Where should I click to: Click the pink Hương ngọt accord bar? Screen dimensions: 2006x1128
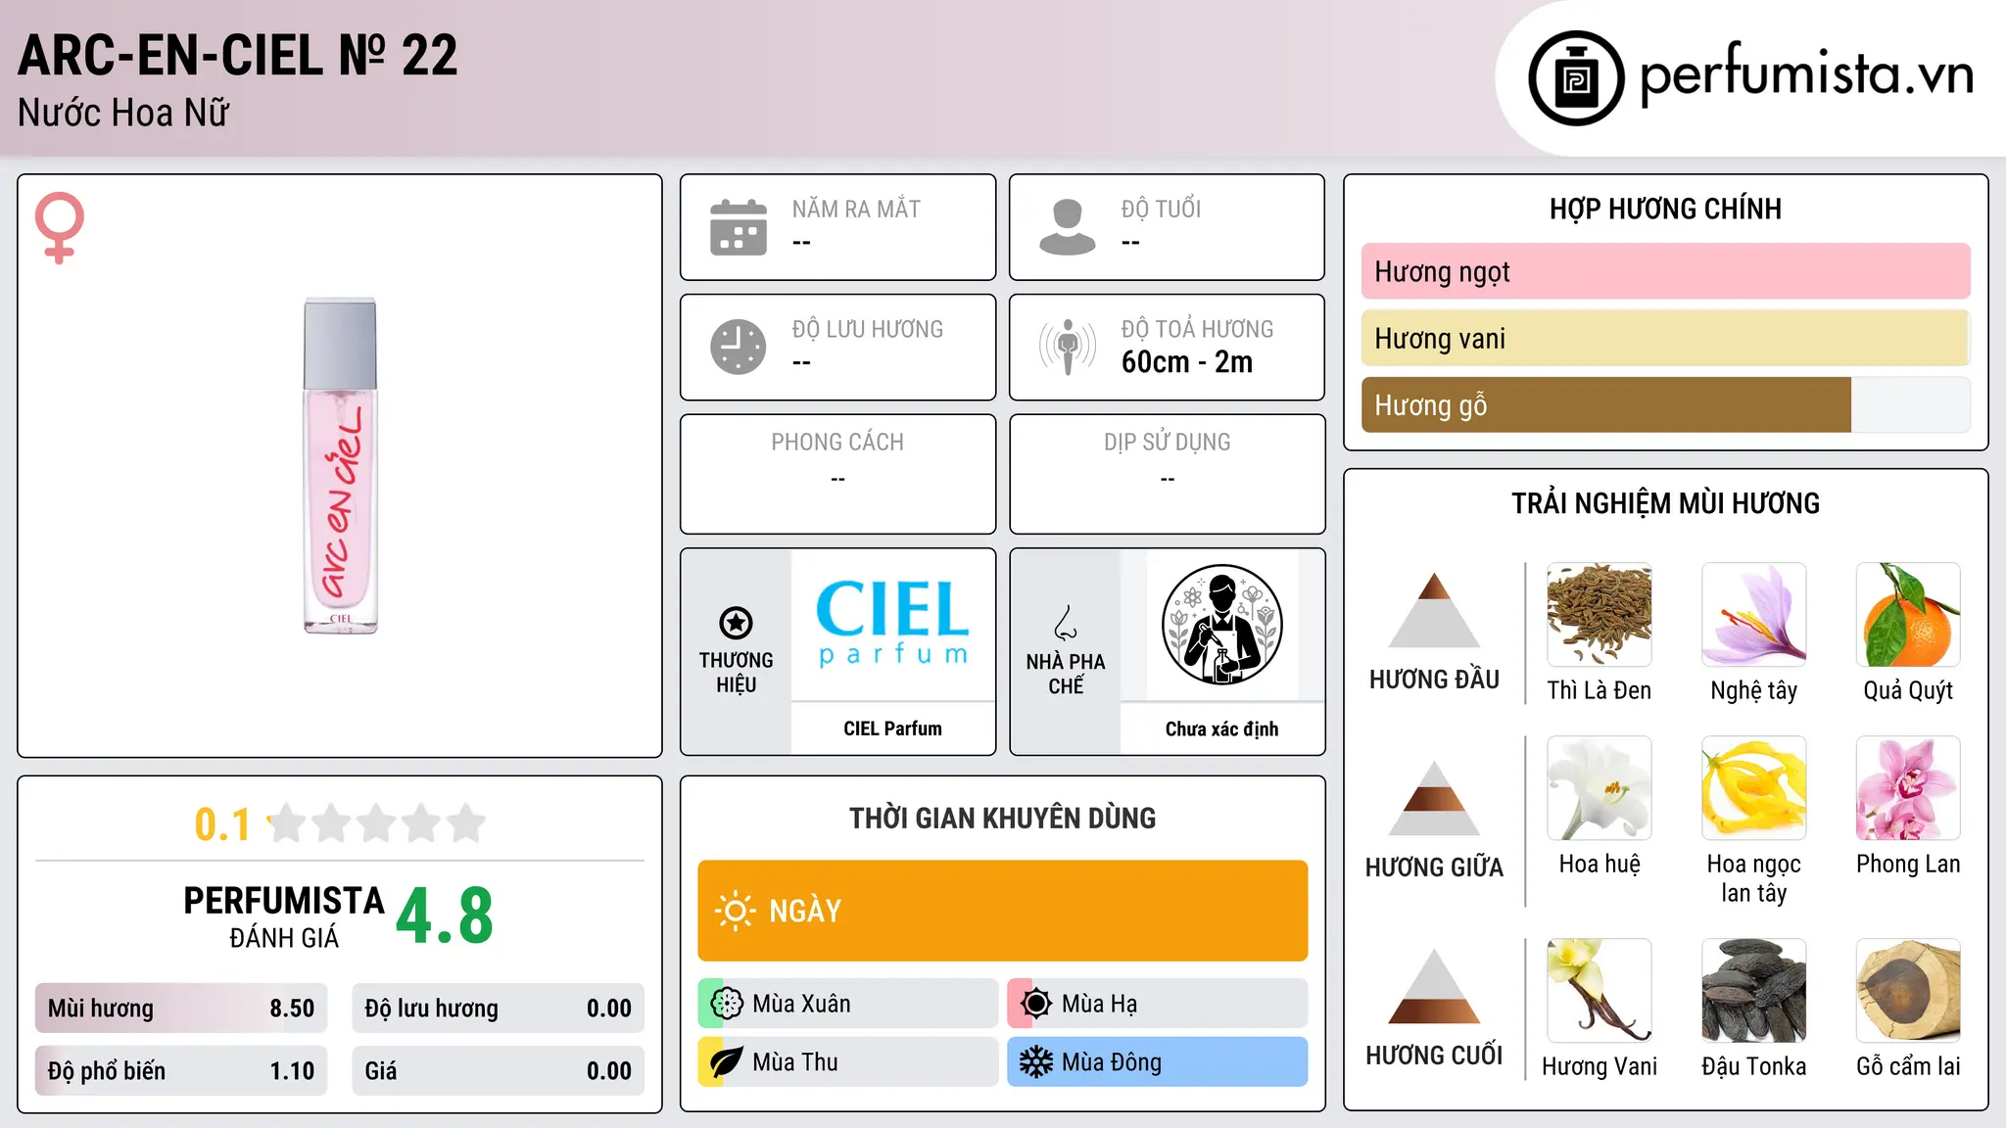[1665, 271]
